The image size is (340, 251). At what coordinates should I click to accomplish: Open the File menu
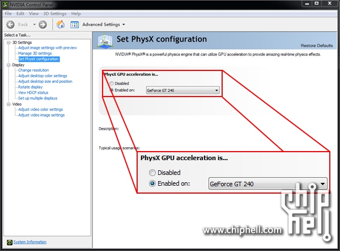click(8, 14)
